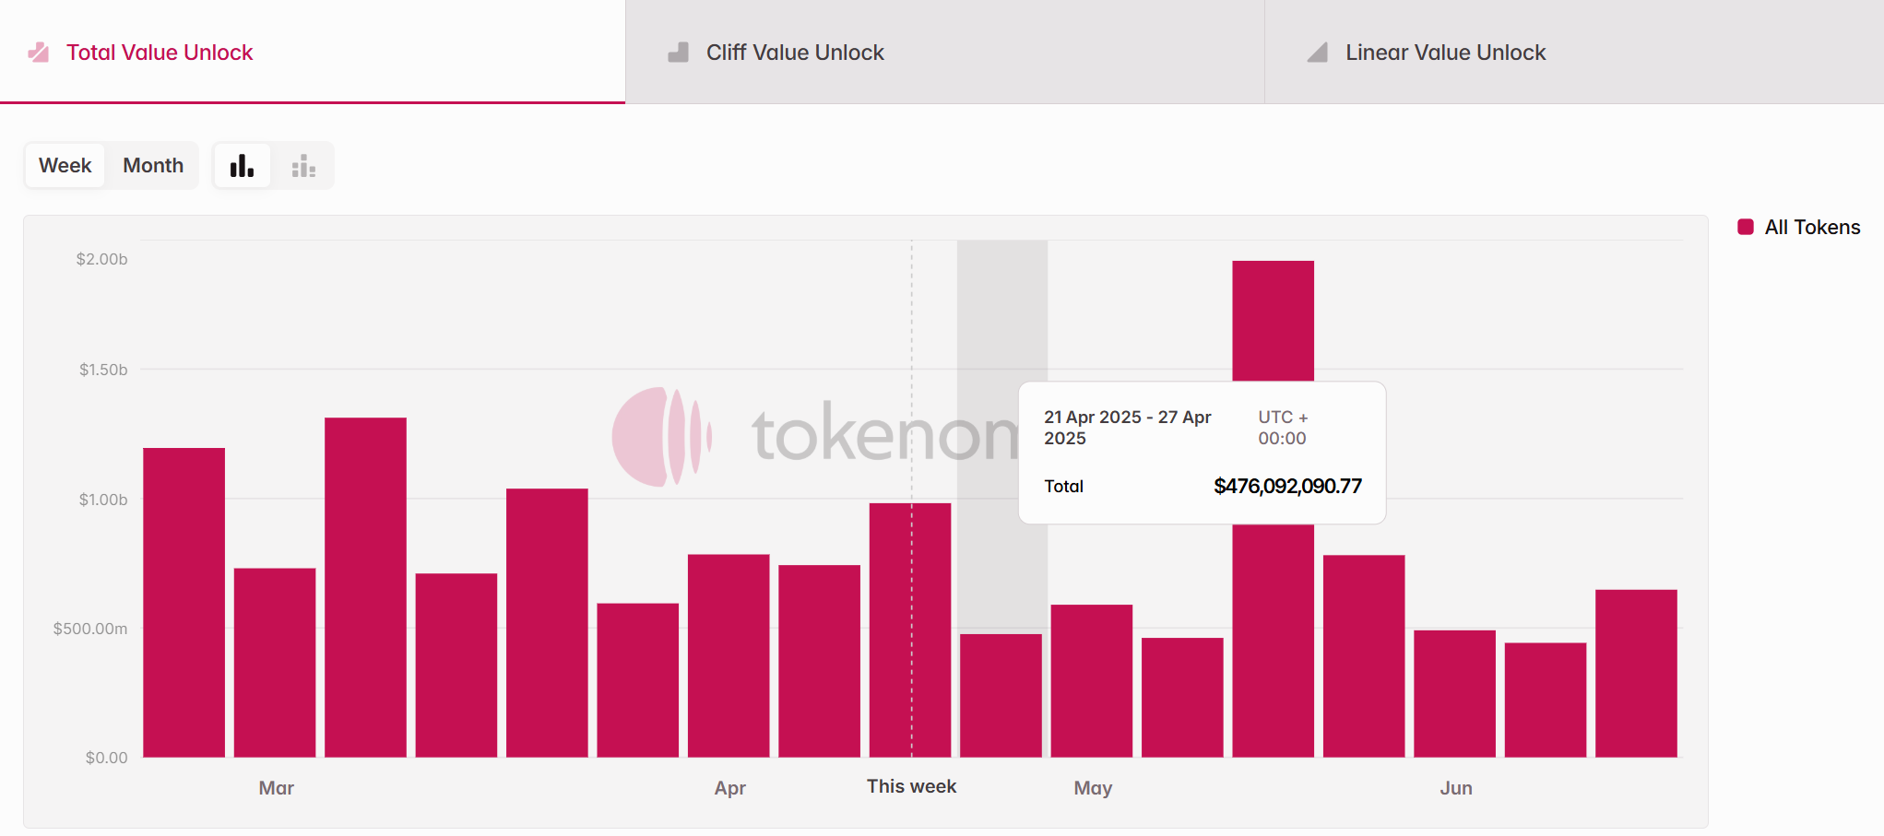Image resolution: width=1884 pixels, height=836 pixels.
Task: Select the Month view toggle
Action: pyautogui.click(x=153, y=165)
